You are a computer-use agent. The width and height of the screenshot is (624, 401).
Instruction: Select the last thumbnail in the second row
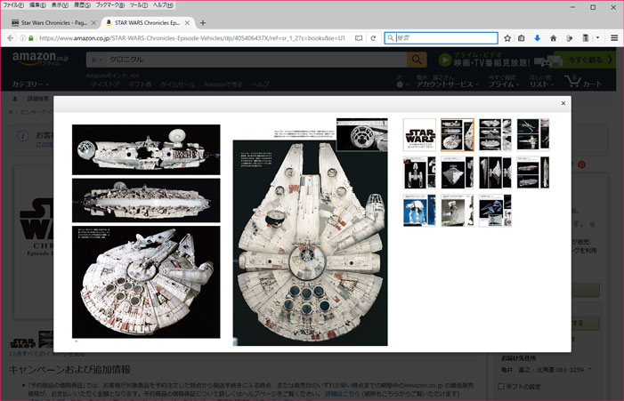coord(533,172)
